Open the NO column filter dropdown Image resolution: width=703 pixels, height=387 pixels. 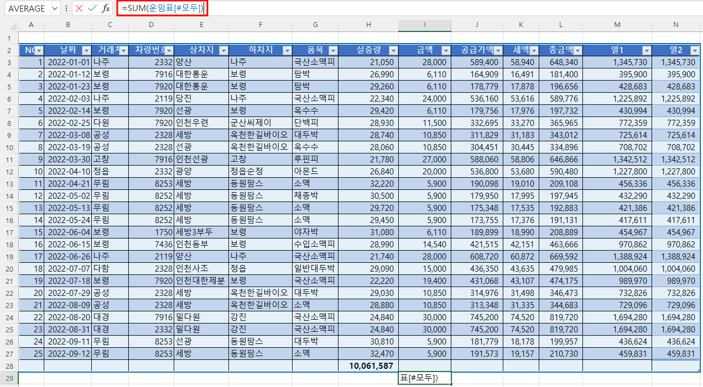point(39,50)
